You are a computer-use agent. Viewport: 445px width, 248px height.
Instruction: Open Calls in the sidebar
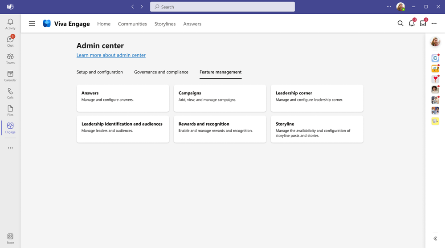coord(10,93)
